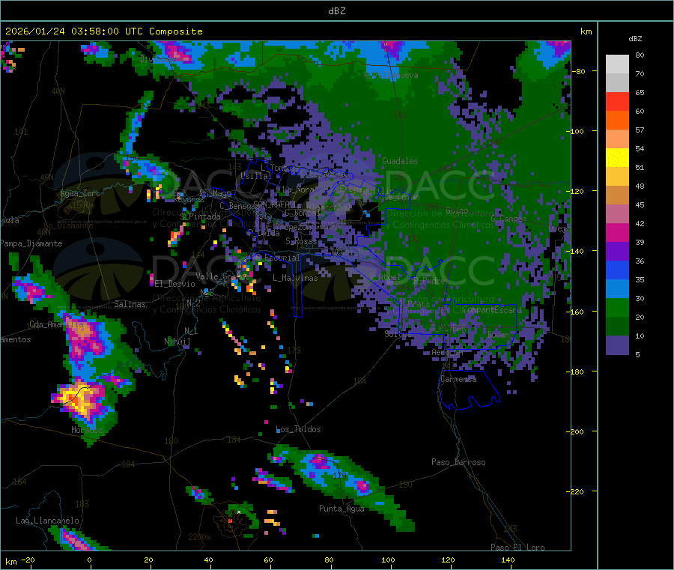
Task: Click the 'Los_Toldos' map label
Action: (x=298, y=429)
